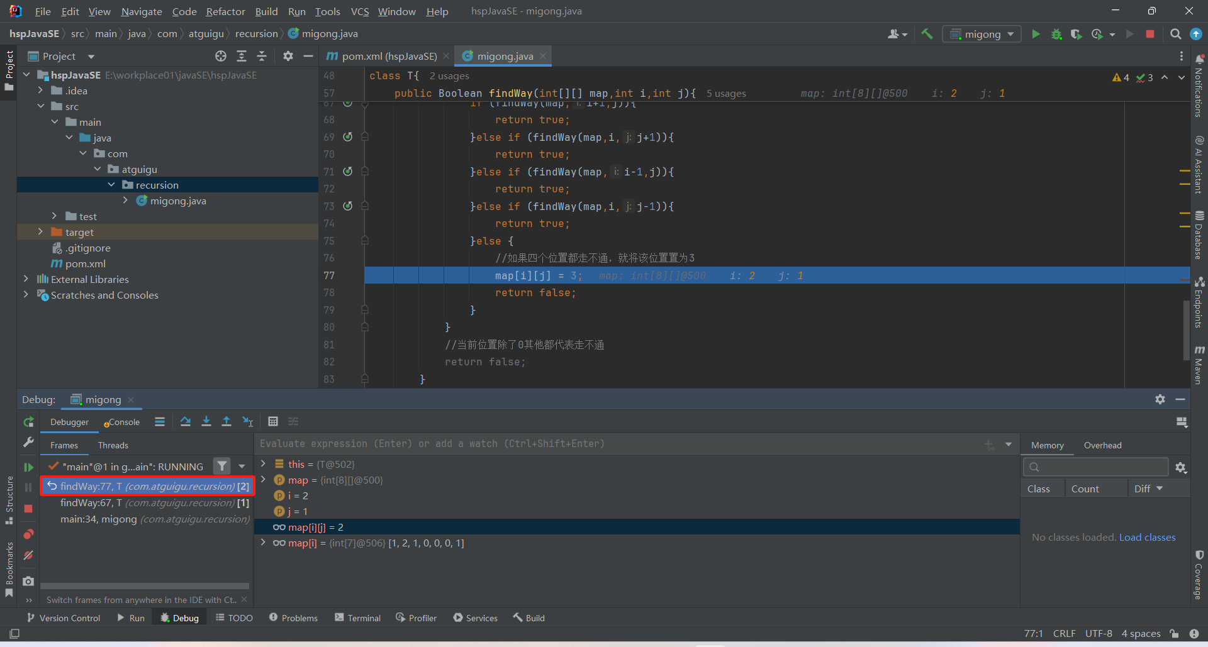Open the migong run configuration dropdown
The width and height of the screenshot is (1208, 647).
tap(981, 34)
